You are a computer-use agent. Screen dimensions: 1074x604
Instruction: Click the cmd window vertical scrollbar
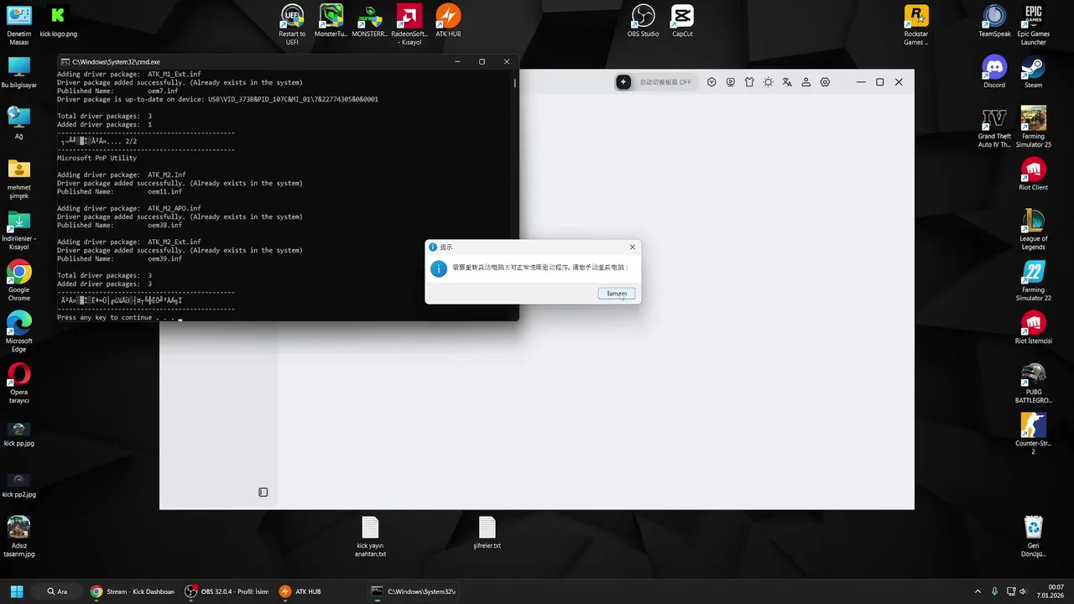coord(515,84)
